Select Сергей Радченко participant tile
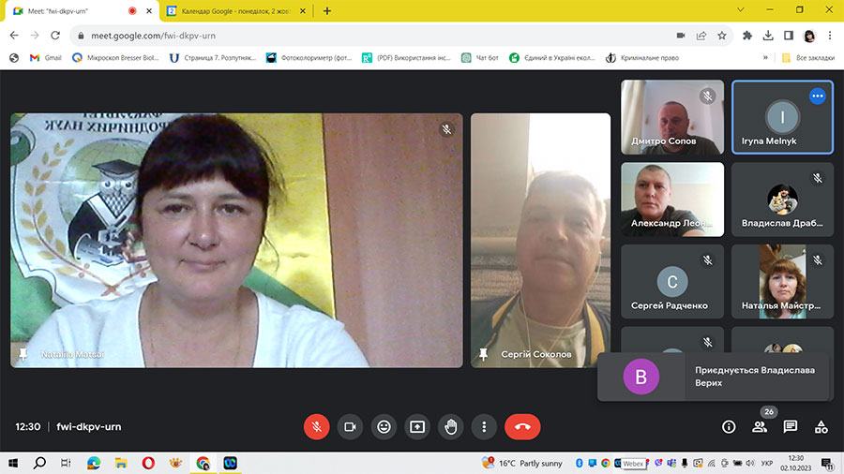 [x=672, y=282]
